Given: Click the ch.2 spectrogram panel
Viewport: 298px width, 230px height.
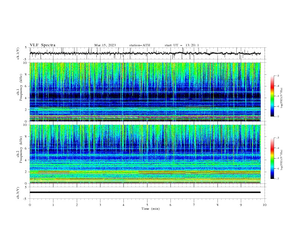Looking at the screenshot, I should pyautogui.click(x=145, y=154).
